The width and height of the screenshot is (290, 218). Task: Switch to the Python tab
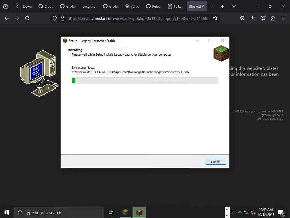click(133, 7)
